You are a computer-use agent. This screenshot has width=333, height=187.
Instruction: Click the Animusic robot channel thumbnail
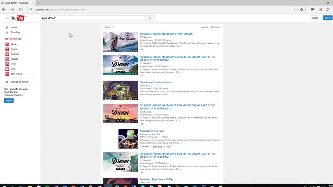(x=128, y=139)
